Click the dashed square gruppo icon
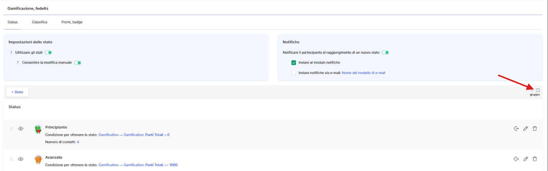This screenshot has height=171, width=548. tap(537, 90)
